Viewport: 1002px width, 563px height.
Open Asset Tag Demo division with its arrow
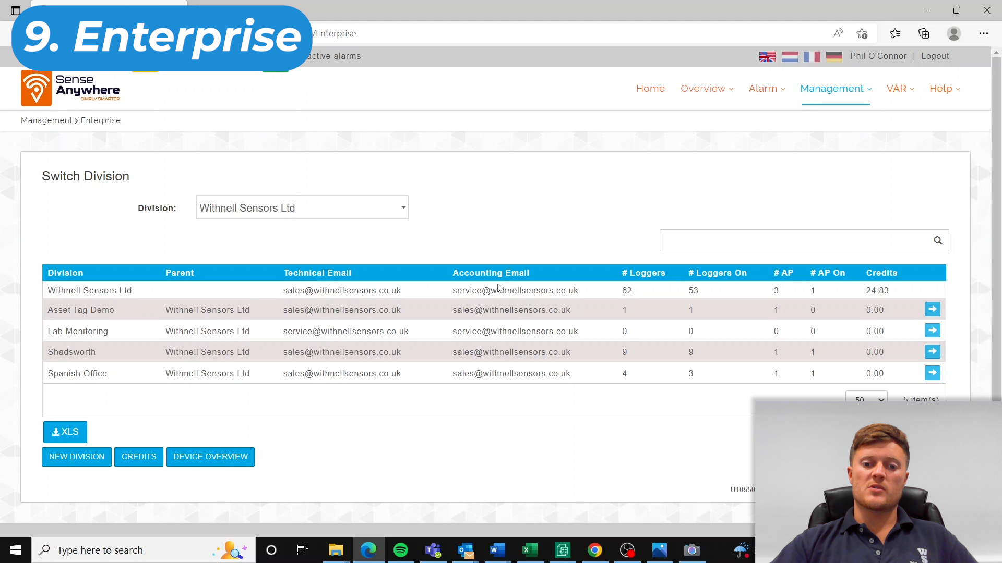click(x=933, y=309)
